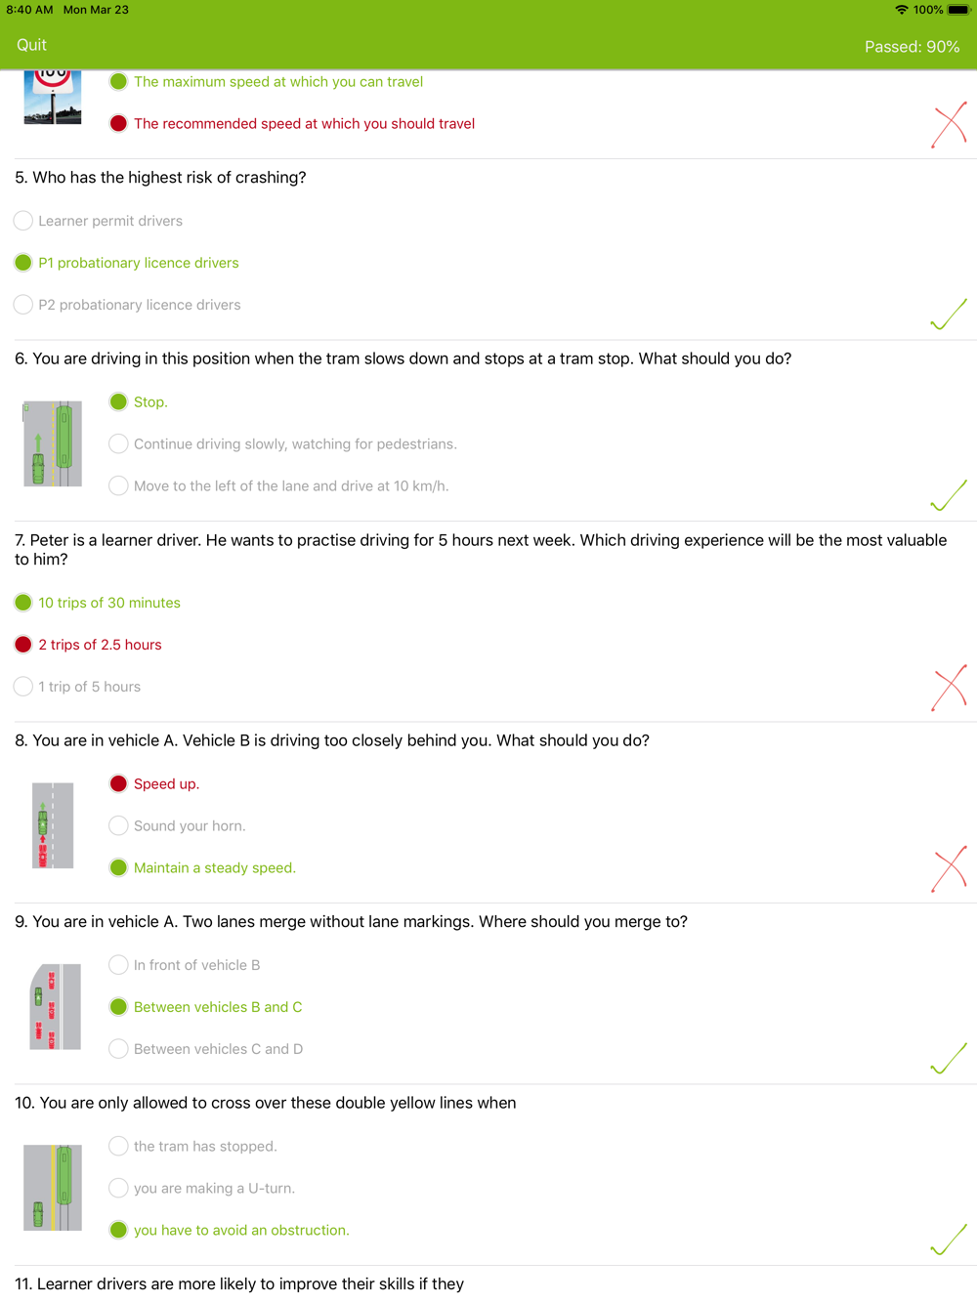Select the P2 probationary licence drivers option

[23, 305]
